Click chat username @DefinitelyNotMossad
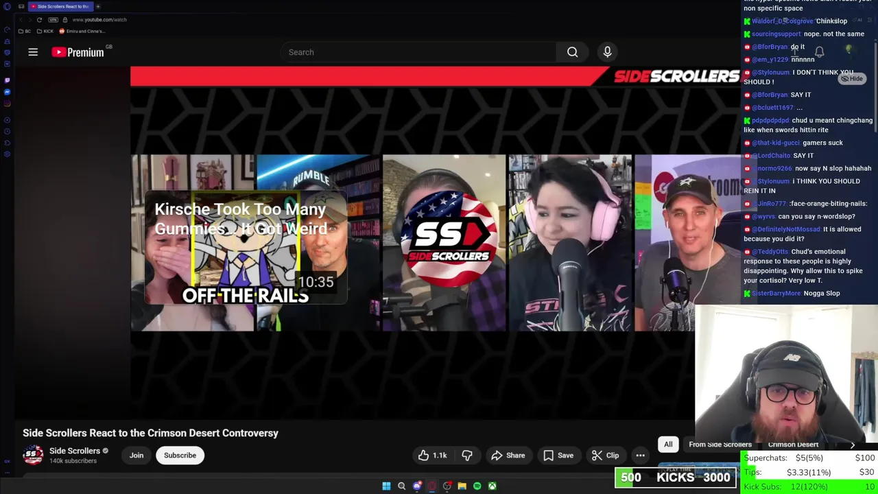Viewport: 878px width, 494px height. point(785,229)
